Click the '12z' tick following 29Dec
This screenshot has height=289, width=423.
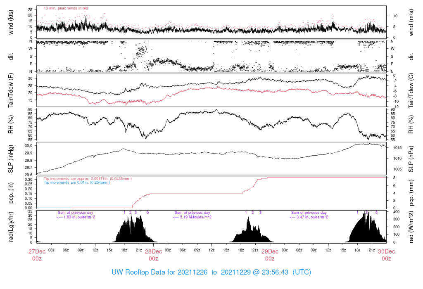coord(328,250)
